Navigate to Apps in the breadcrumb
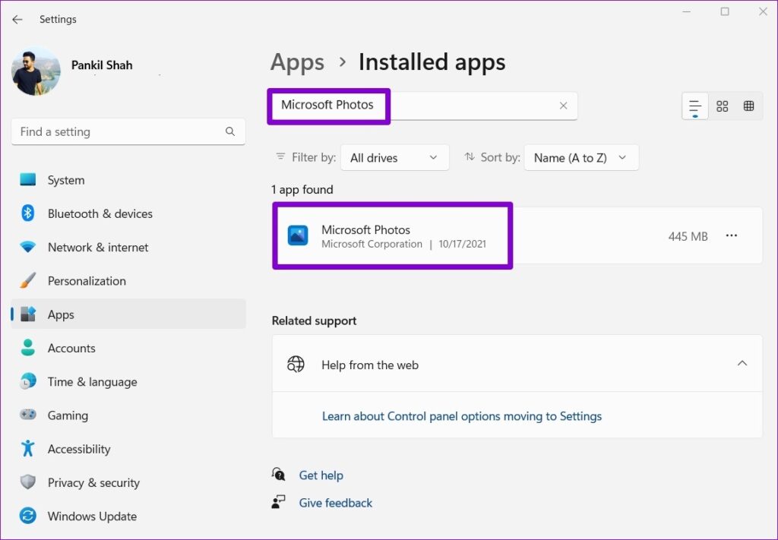The image size is (778, 540). (297, 62)
